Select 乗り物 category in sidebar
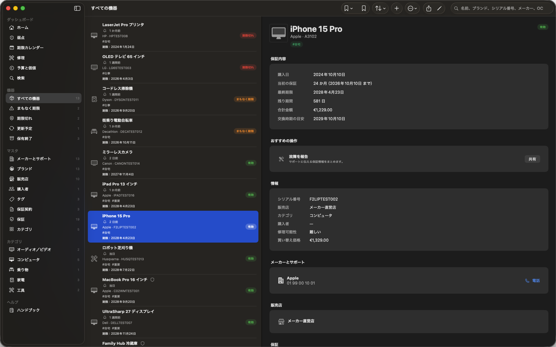Image resolution: width=556 pixels, height=347 pixels. (x=44, y=270)
